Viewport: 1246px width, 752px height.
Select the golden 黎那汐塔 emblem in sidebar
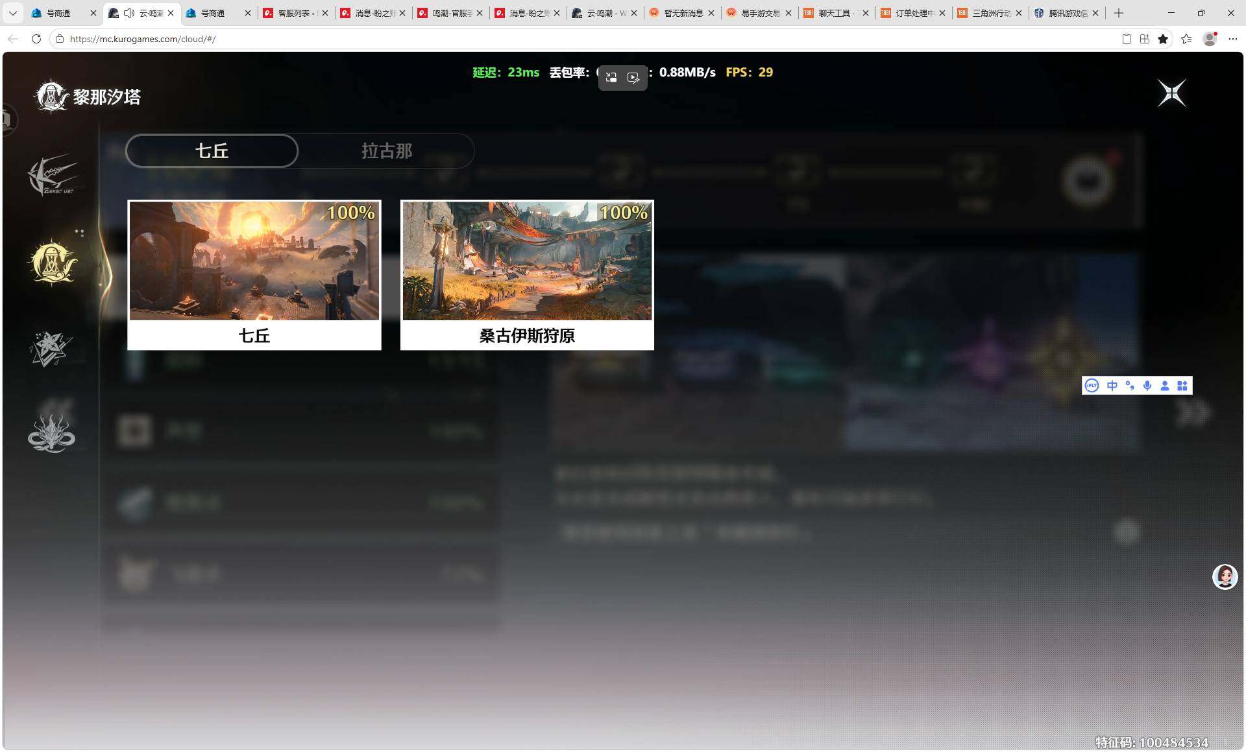(52, 263)
